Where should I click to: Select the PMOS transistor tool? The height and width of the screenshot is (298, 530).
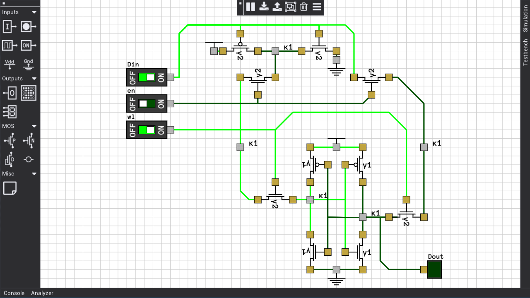pyautogui.click(x=10, y=141)
